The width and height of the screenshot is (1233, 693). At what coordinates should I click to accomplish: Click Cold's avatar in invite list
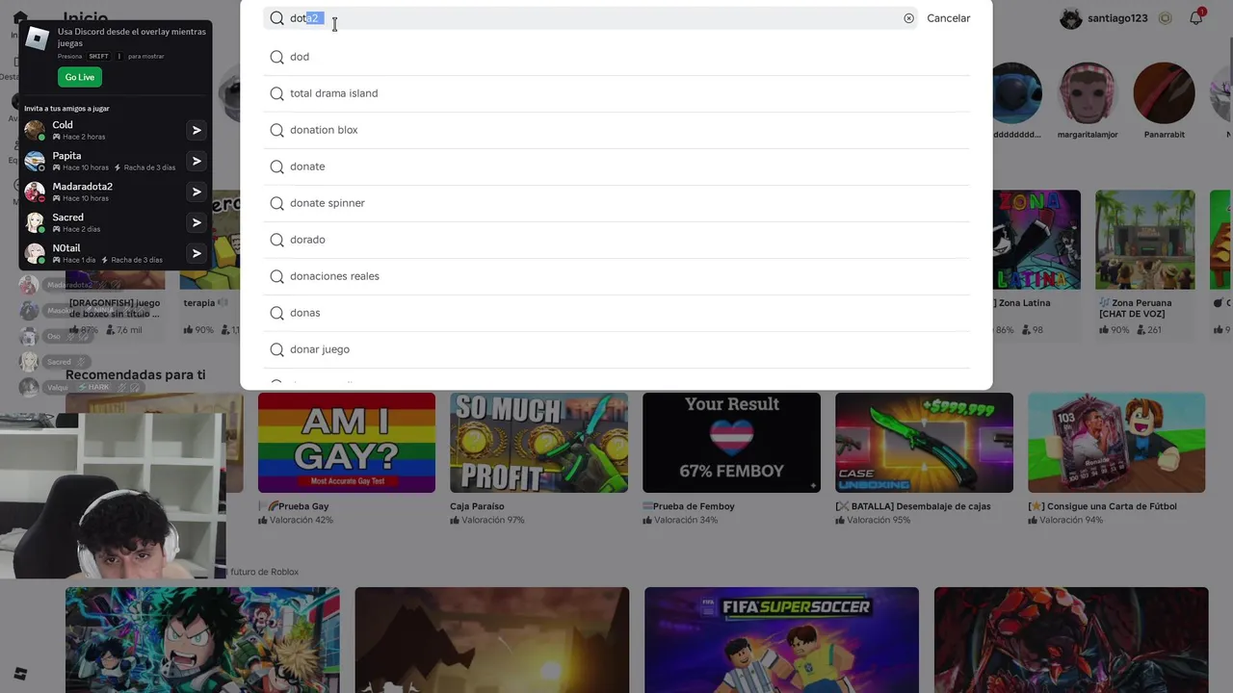click(x=35, y=130)
